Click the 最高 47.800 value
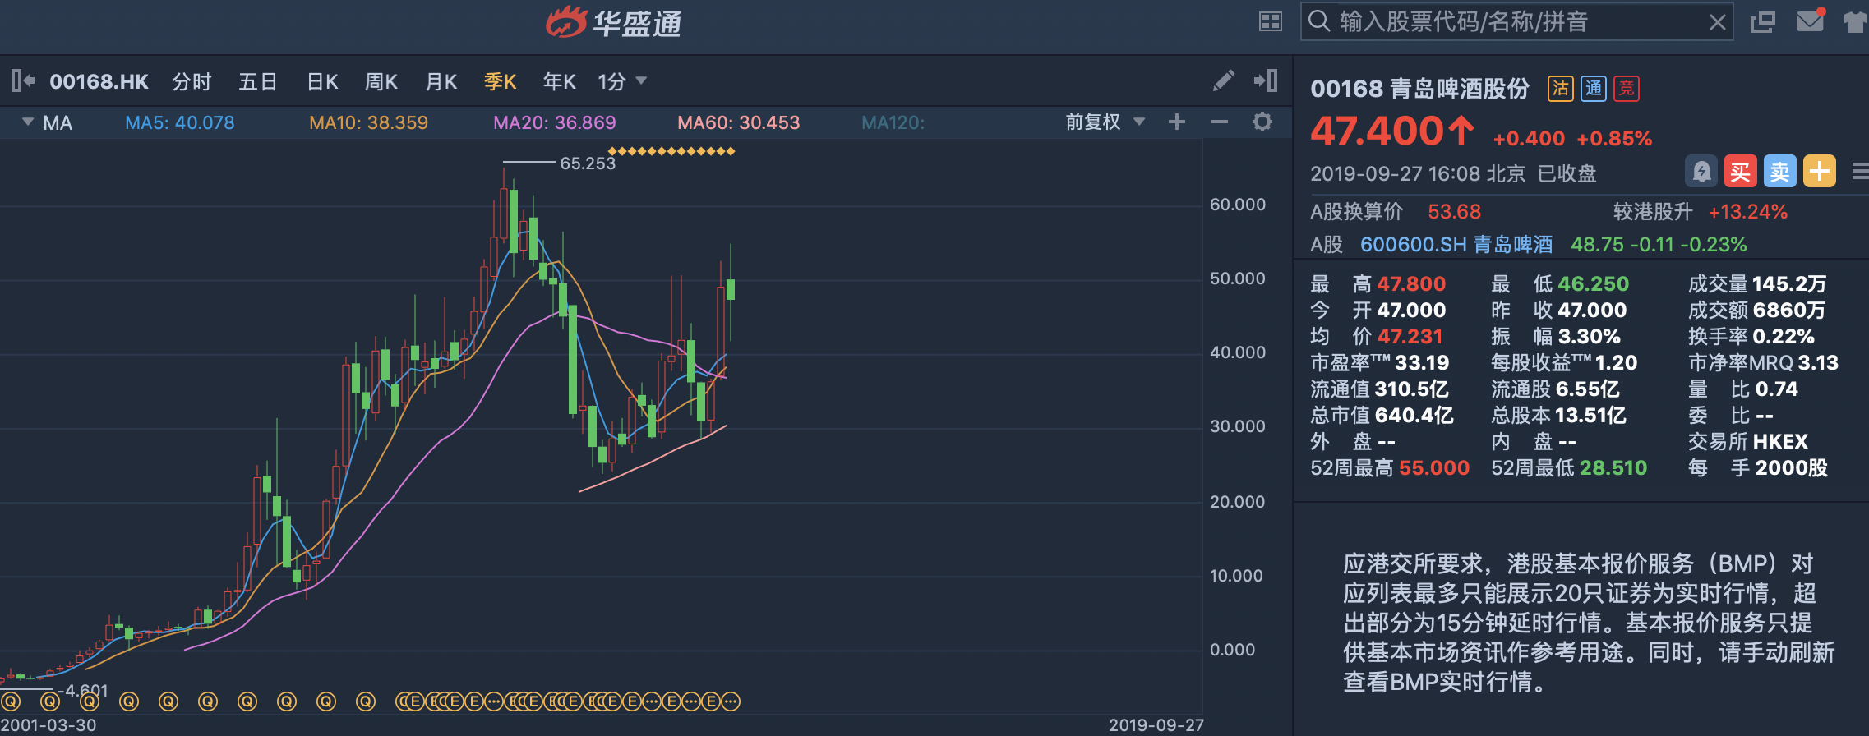The height and width of the screenshot is (736, 1869). pyautogui.click(x=1411, y=284)
